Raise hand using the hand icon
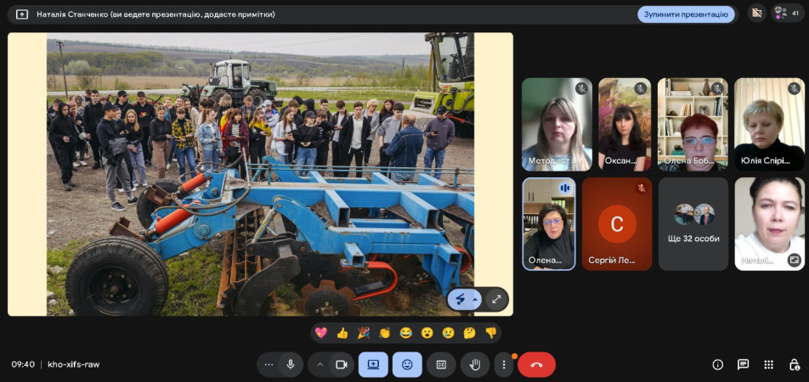Screen dimensions: 809x382 (x=475, y=364)
